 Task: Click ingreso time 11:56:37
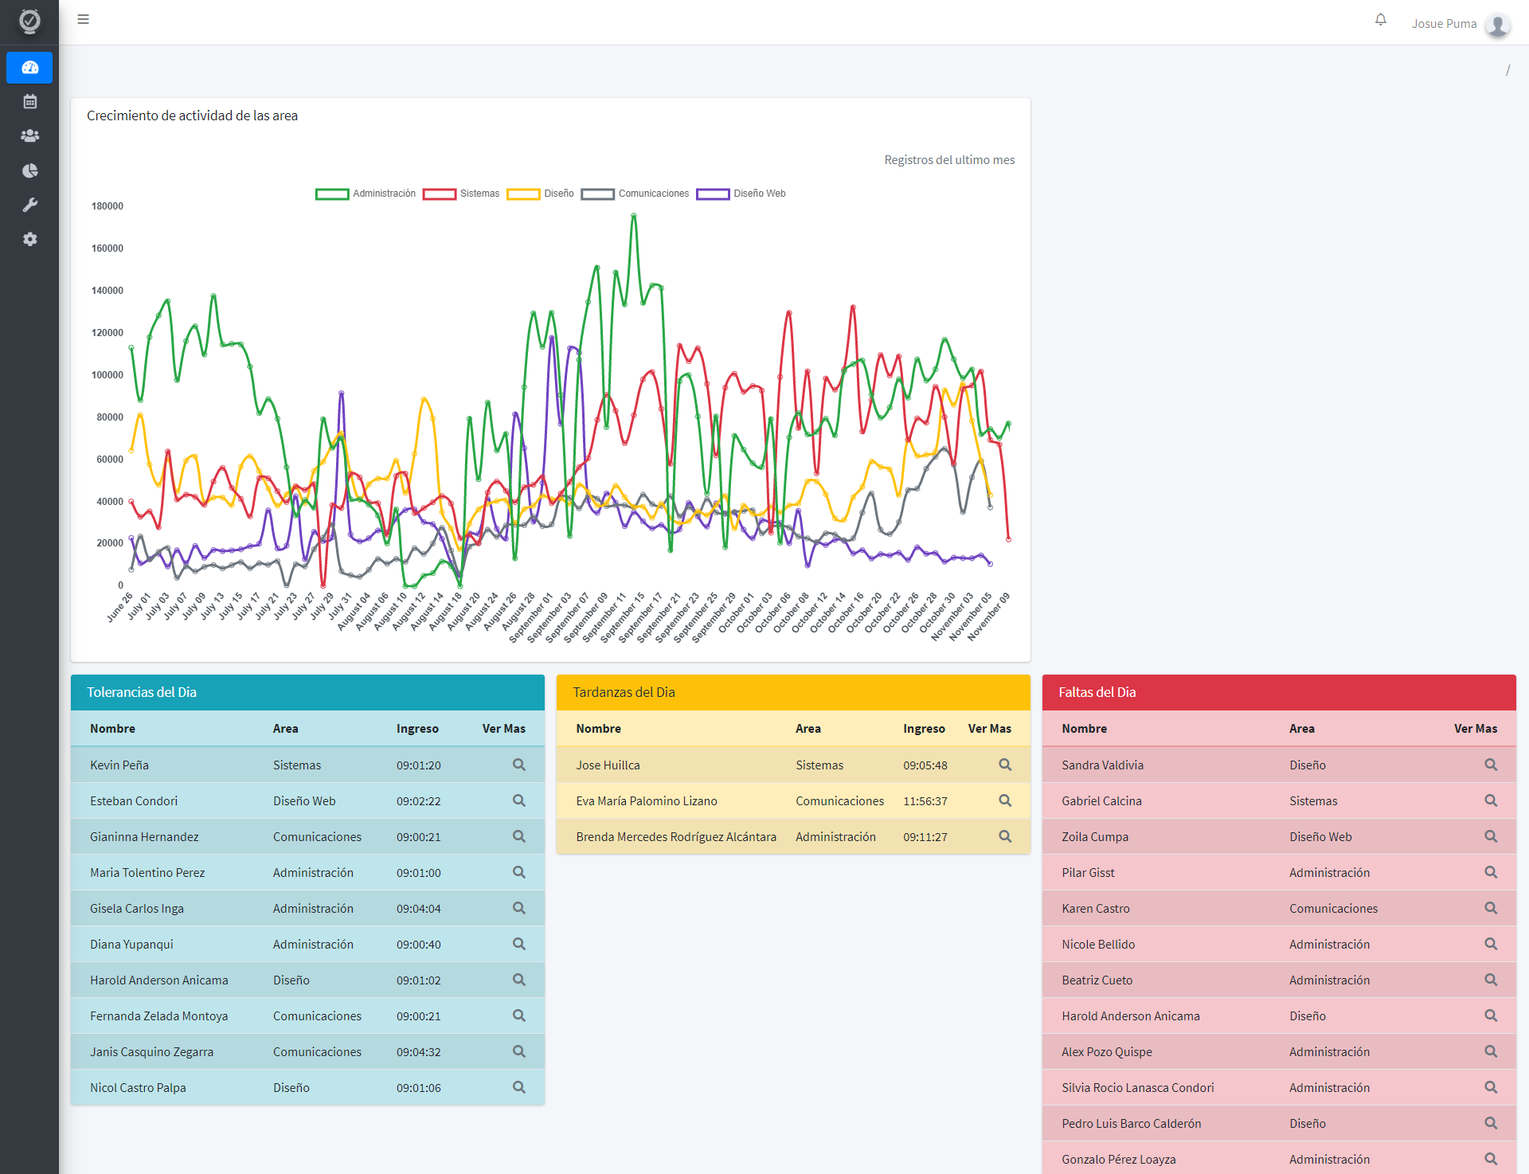(x=925, y=800)
